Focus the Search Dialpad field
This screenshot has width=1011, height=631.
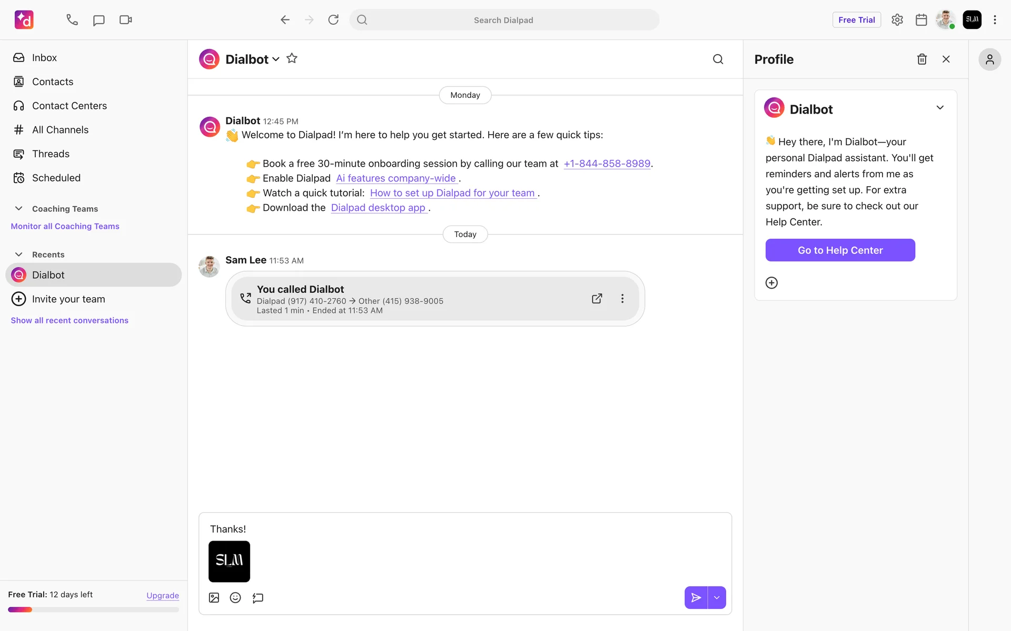click(503, 20)
